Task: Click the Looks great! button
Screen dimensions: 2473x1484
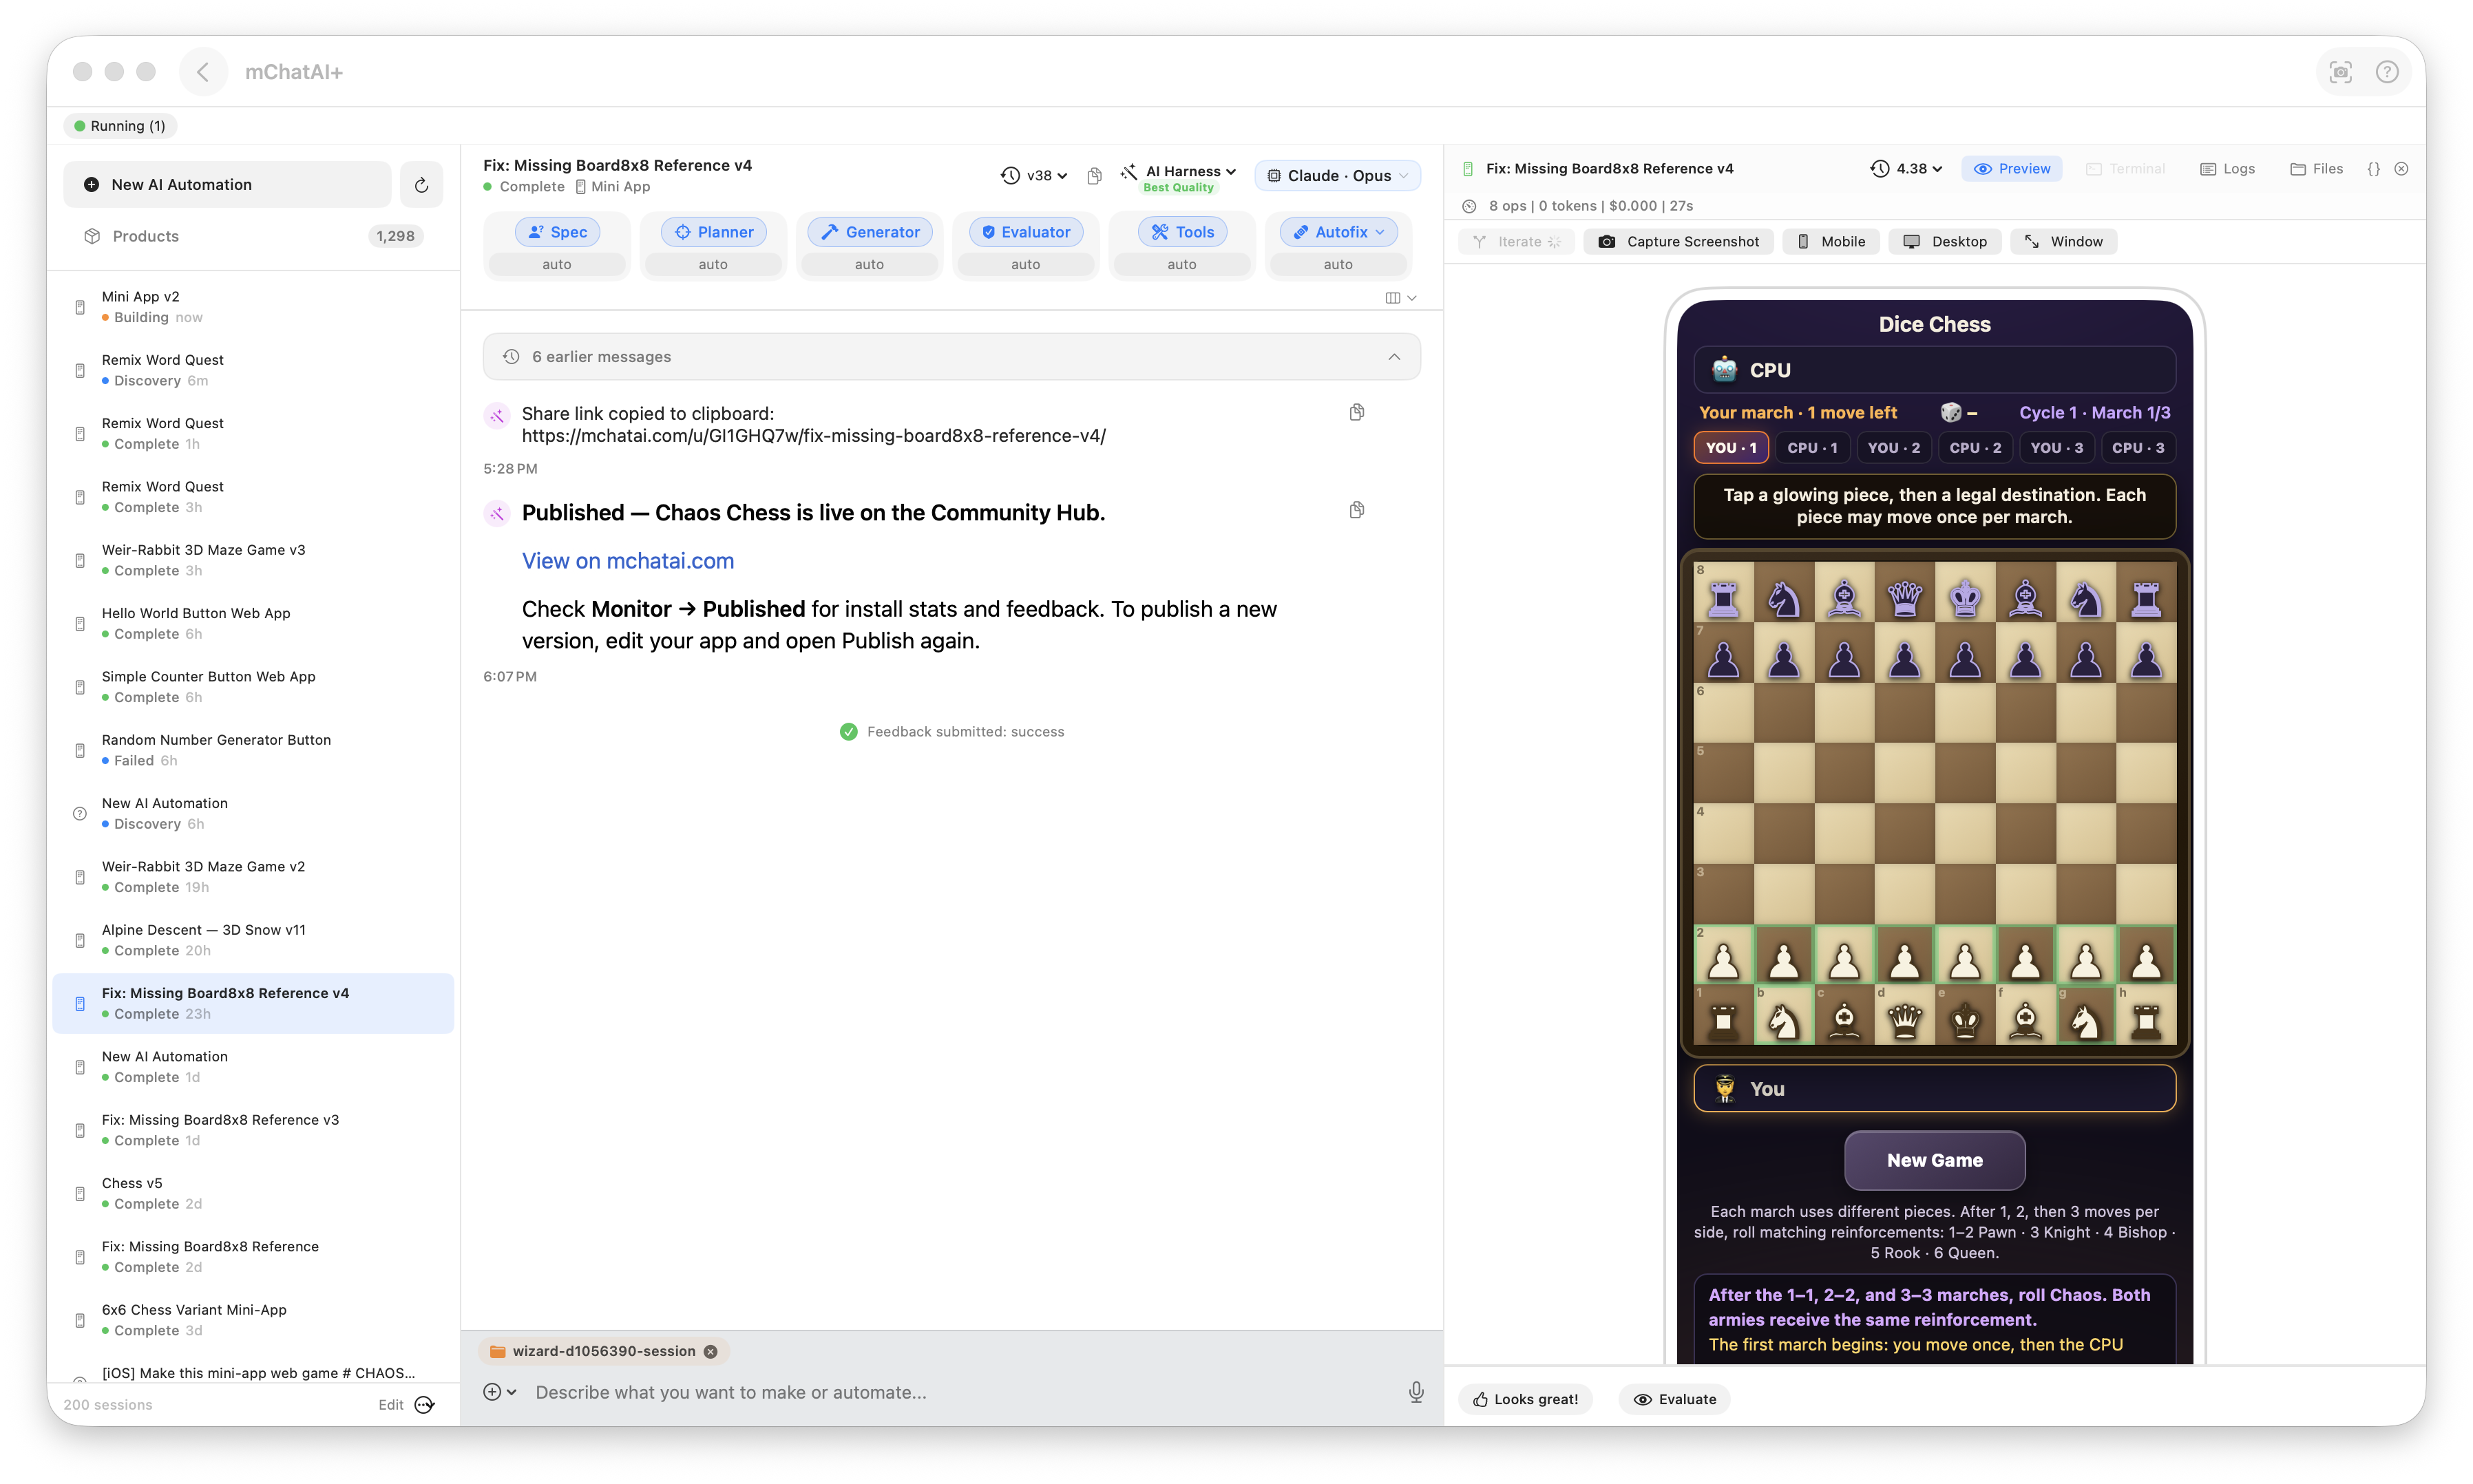Action: tap(1526, 1399)
